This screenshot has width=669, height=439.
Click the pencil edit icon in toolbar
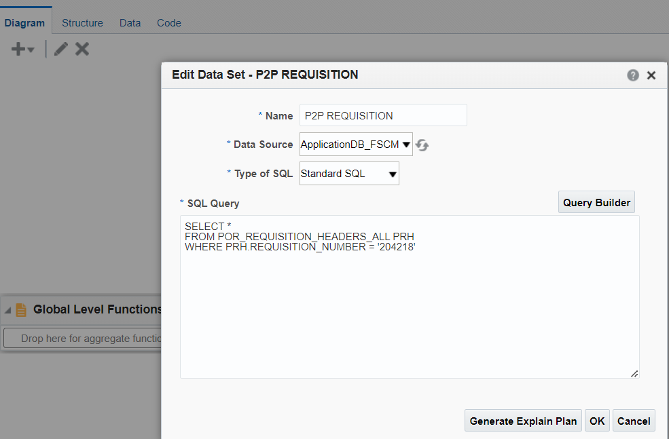pos(61,49)
